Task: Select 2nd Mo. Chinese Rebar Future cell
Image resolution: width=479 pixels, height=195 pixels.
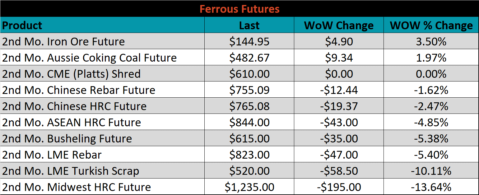Action: coord(102,90)
